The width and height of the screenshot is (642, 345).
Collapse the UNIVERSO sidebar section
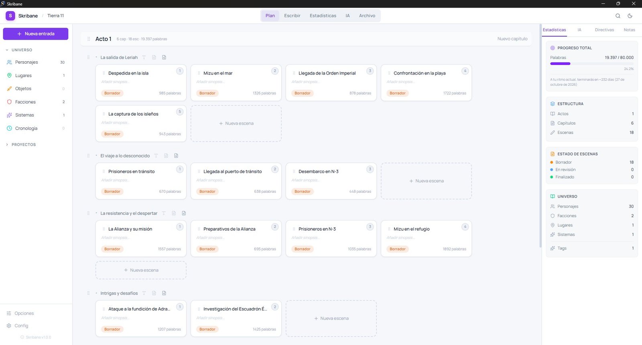7,50
